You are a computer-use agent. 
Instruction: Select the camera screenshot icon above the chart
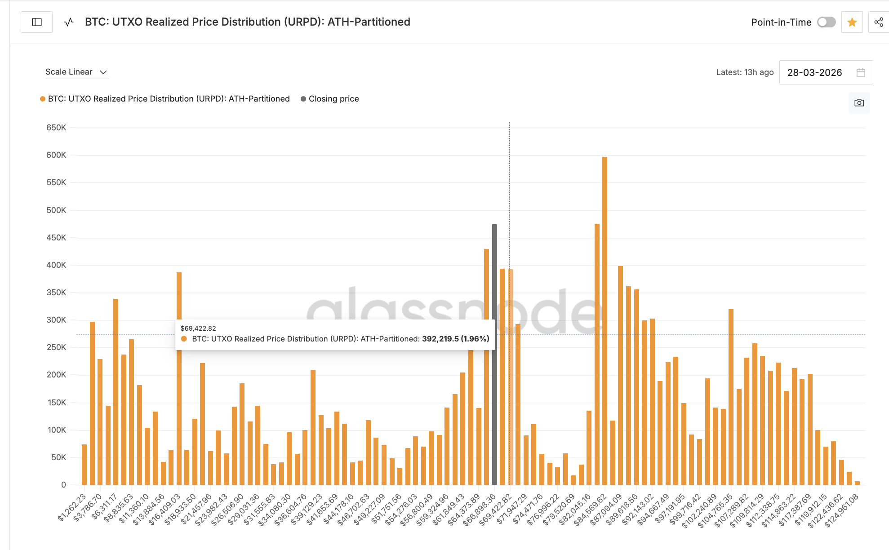(x=859, y=102)
